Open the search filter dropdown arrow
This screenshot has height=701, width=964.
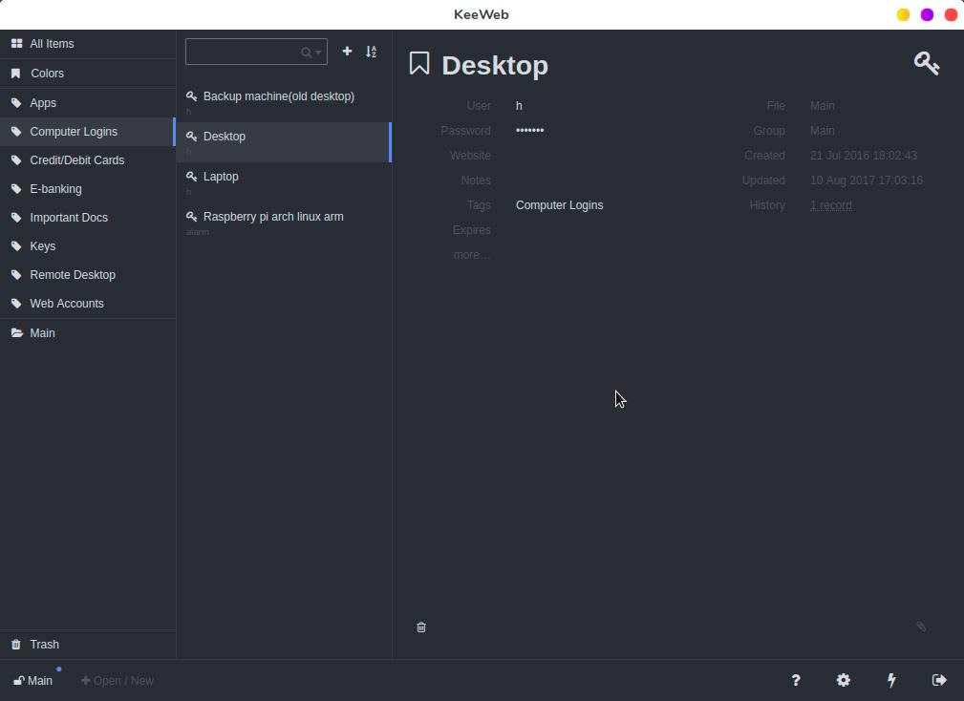coord(316,52)
